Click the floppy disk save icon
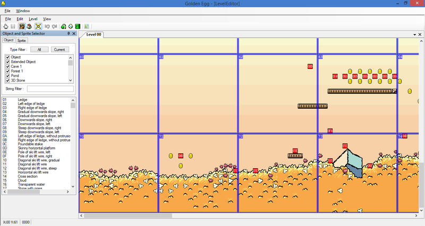This screenshot has height=226, width=425. click(13, 26)
